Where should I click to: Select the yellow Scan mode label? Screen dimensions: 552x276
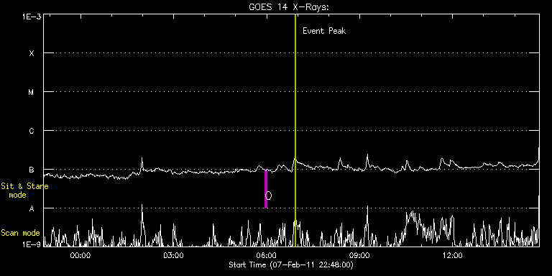[x=20, y=233]
